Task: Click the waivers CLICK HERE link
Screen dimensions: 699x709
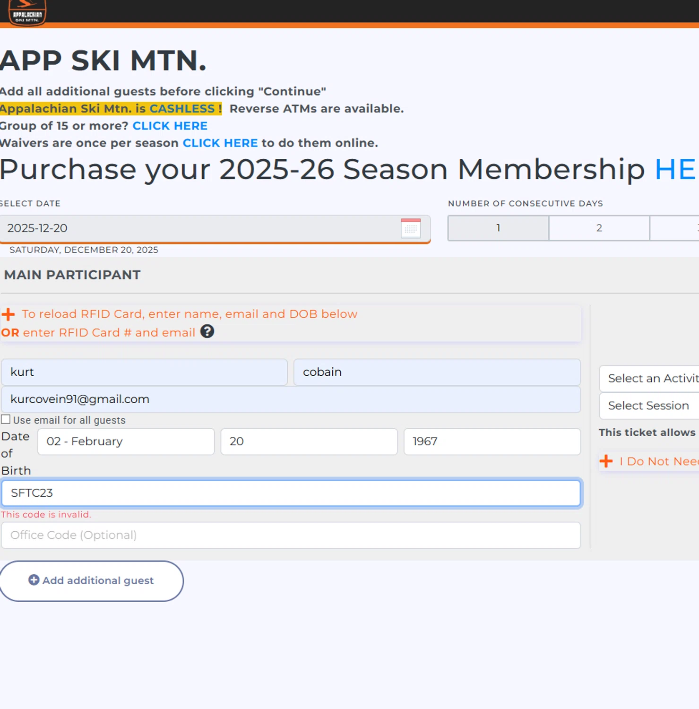Action: [220, 143]
